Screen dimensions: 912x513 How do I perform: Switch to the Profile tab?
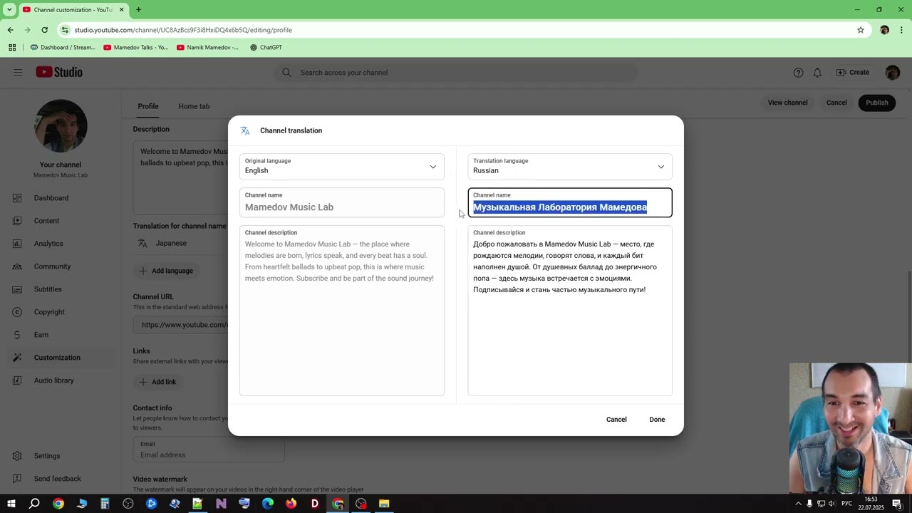(148, 106)
